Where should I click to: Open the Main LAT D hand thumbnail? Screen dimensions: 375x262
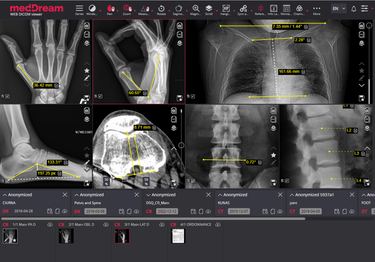pos(122,236)
